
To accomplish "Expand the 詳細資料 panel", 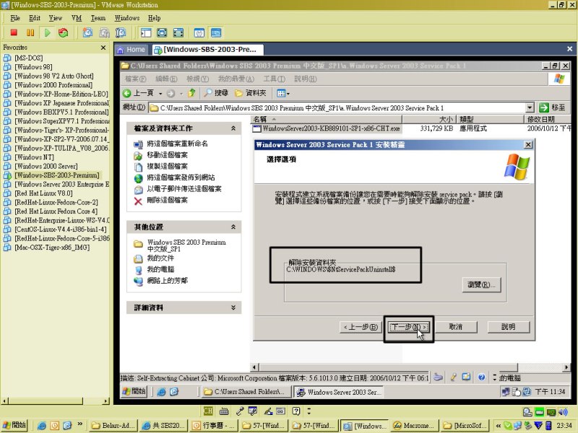I will [233, 308].
